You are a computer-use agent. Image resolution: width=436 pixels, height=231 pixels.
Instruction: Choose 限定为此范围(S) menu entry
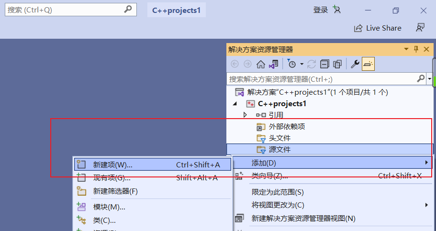(x=332, y=192)
